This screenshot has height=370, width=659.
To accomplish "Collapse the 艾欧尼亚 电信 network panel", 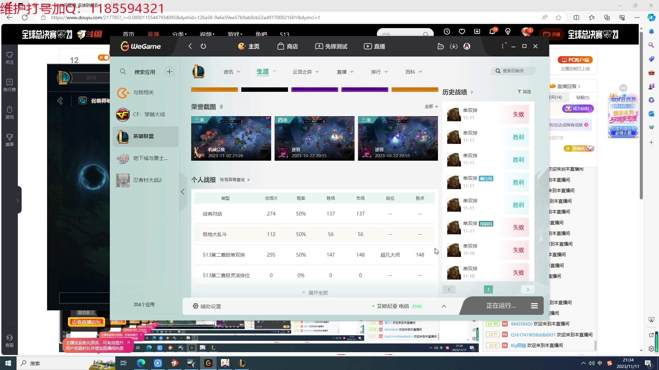I will click(444, 306).
